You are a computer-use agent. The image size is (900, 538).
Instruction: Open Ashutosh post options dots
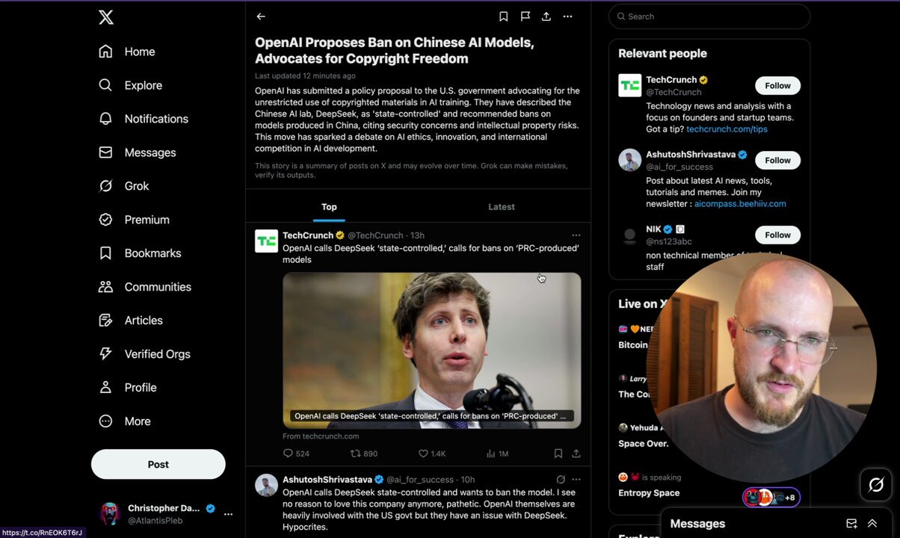click(576, 480)
